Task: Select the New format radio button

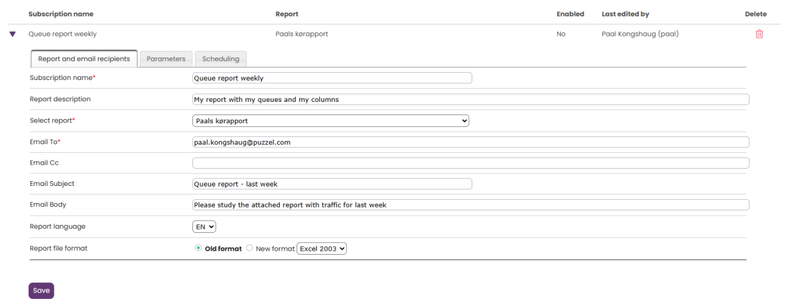Action: pos(250,248)
